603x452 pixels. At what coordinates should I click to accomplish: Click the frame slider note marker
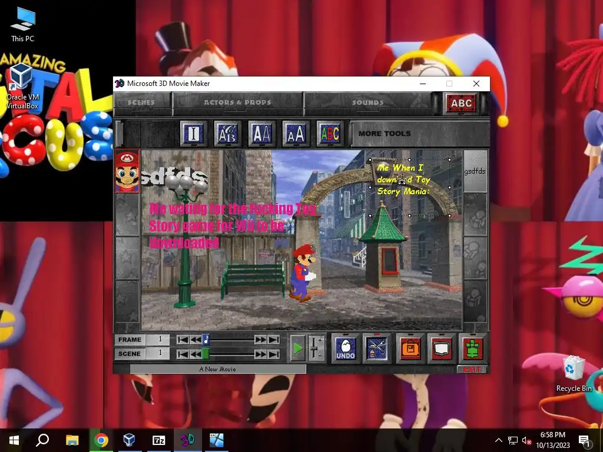click(206, 340)
